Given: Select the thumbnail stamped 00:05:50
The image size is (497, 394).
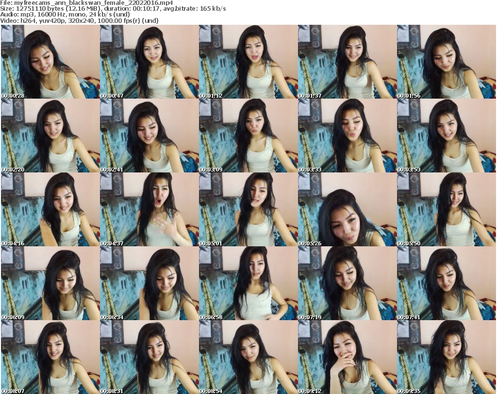Looking at the screenshot, I should [447, 209].
